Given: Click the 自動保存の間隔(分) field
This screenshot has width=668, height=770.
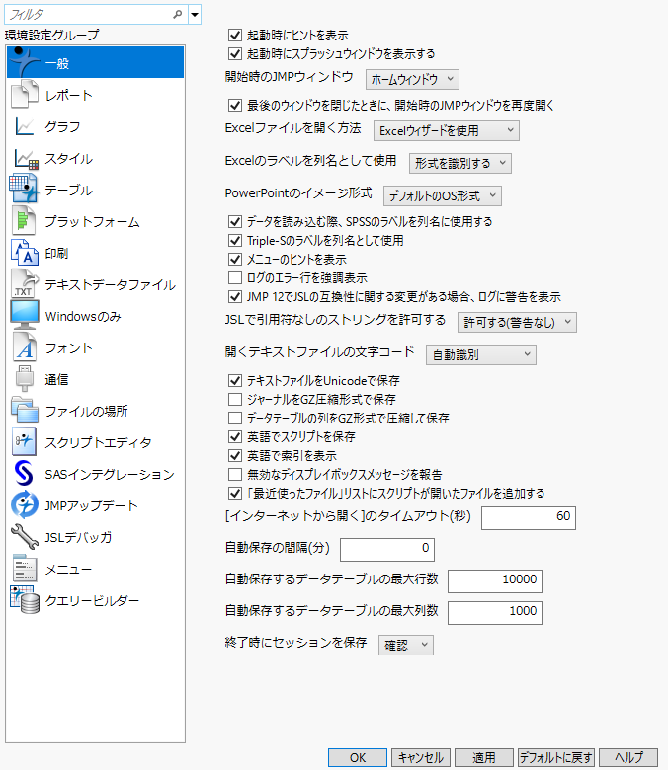Looking at the screenshot, I should tap(387, 550).
